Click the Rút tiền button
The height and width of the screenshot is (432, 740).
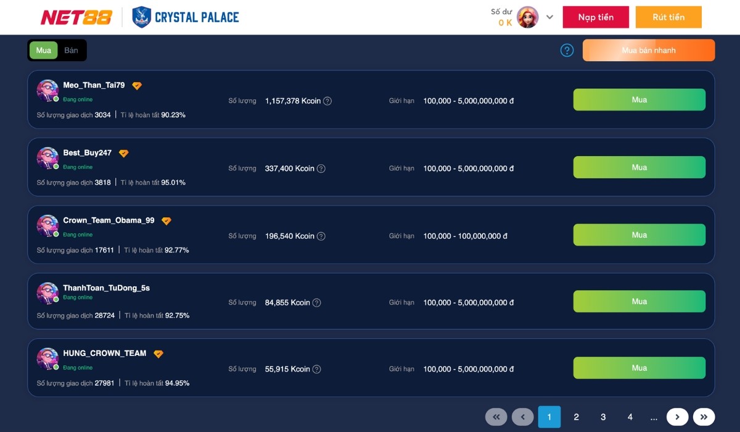tap(668, 17)
